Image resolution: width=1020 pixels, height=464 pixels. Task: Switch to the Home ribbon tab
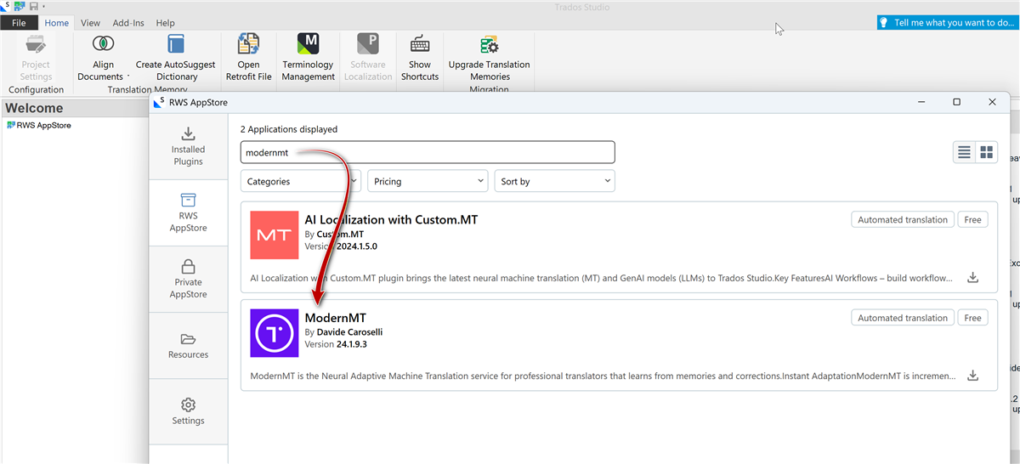point(57,23)
